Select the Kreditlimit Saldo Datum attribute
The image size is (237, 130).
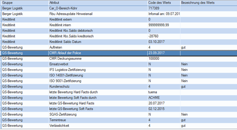coord(65,42)
